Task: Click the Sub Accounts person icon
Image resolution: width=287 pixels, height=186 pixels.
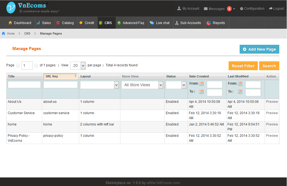Action: tap(177, 23)
